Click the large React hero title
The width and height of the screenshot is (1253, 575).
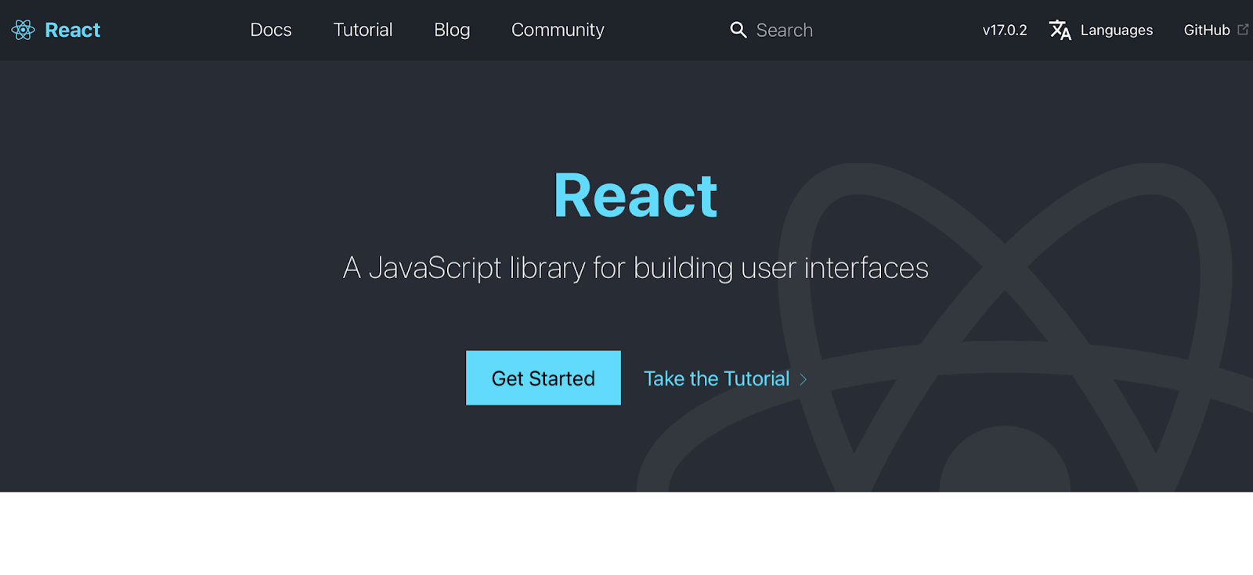635,195
